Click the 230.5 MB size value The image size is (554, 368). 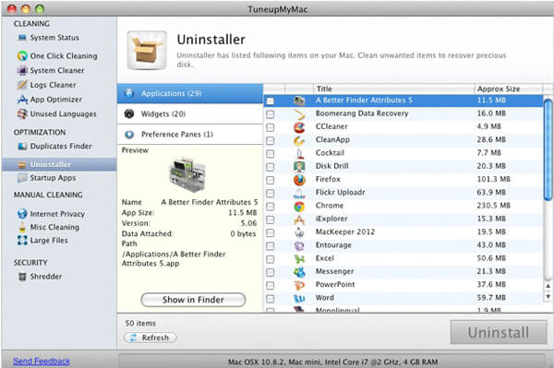[494, 206]
